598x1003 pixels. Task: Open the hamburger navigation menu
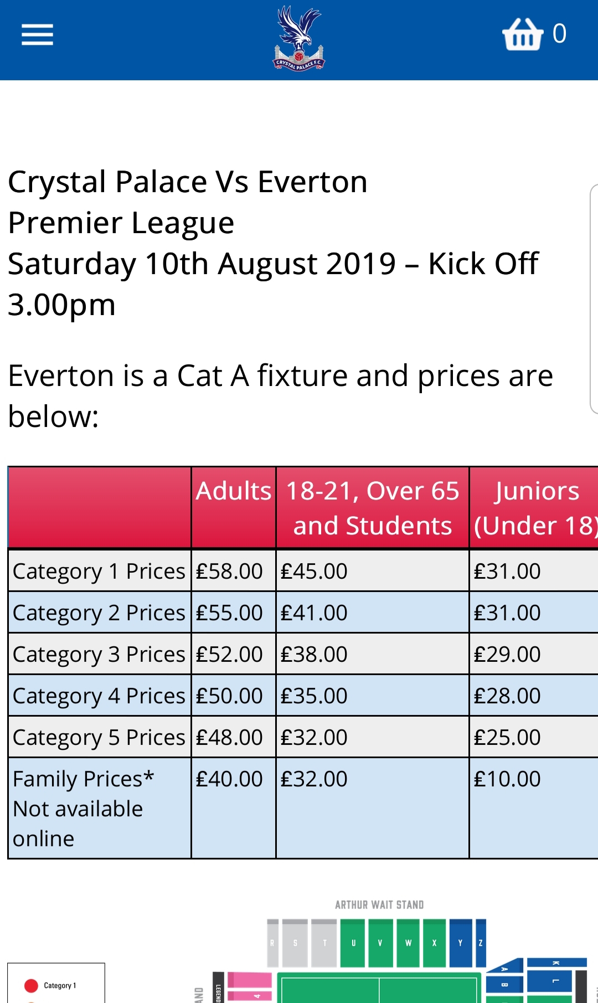(x=37, y=35)
